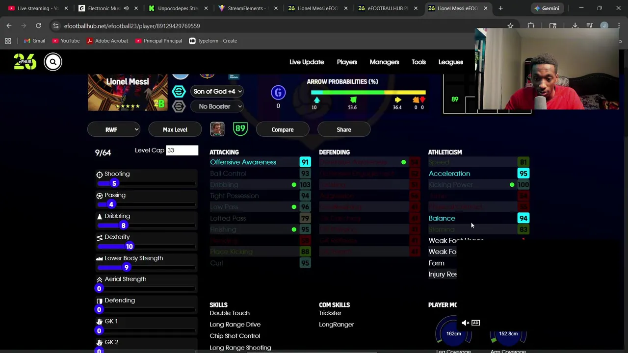Click the Lower Body Strength boot icon
This screenshot has width=628, height=353.
100,258
